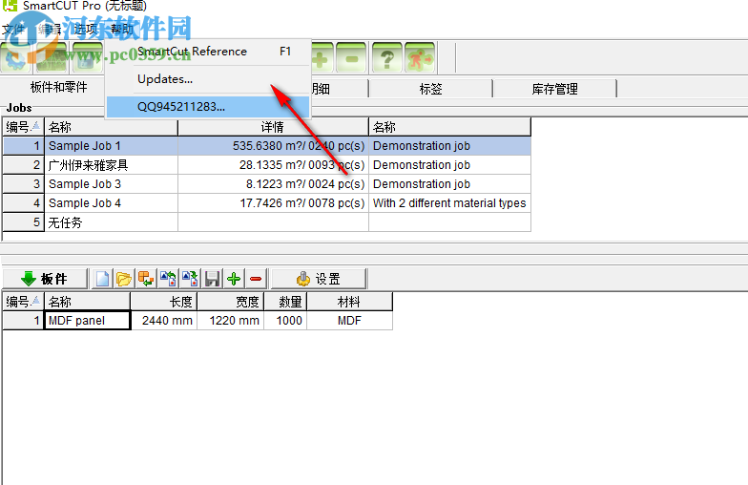The image size is (748, 485).
Task: Switch to the 库存管理 tab
Action: click(555, 89)
